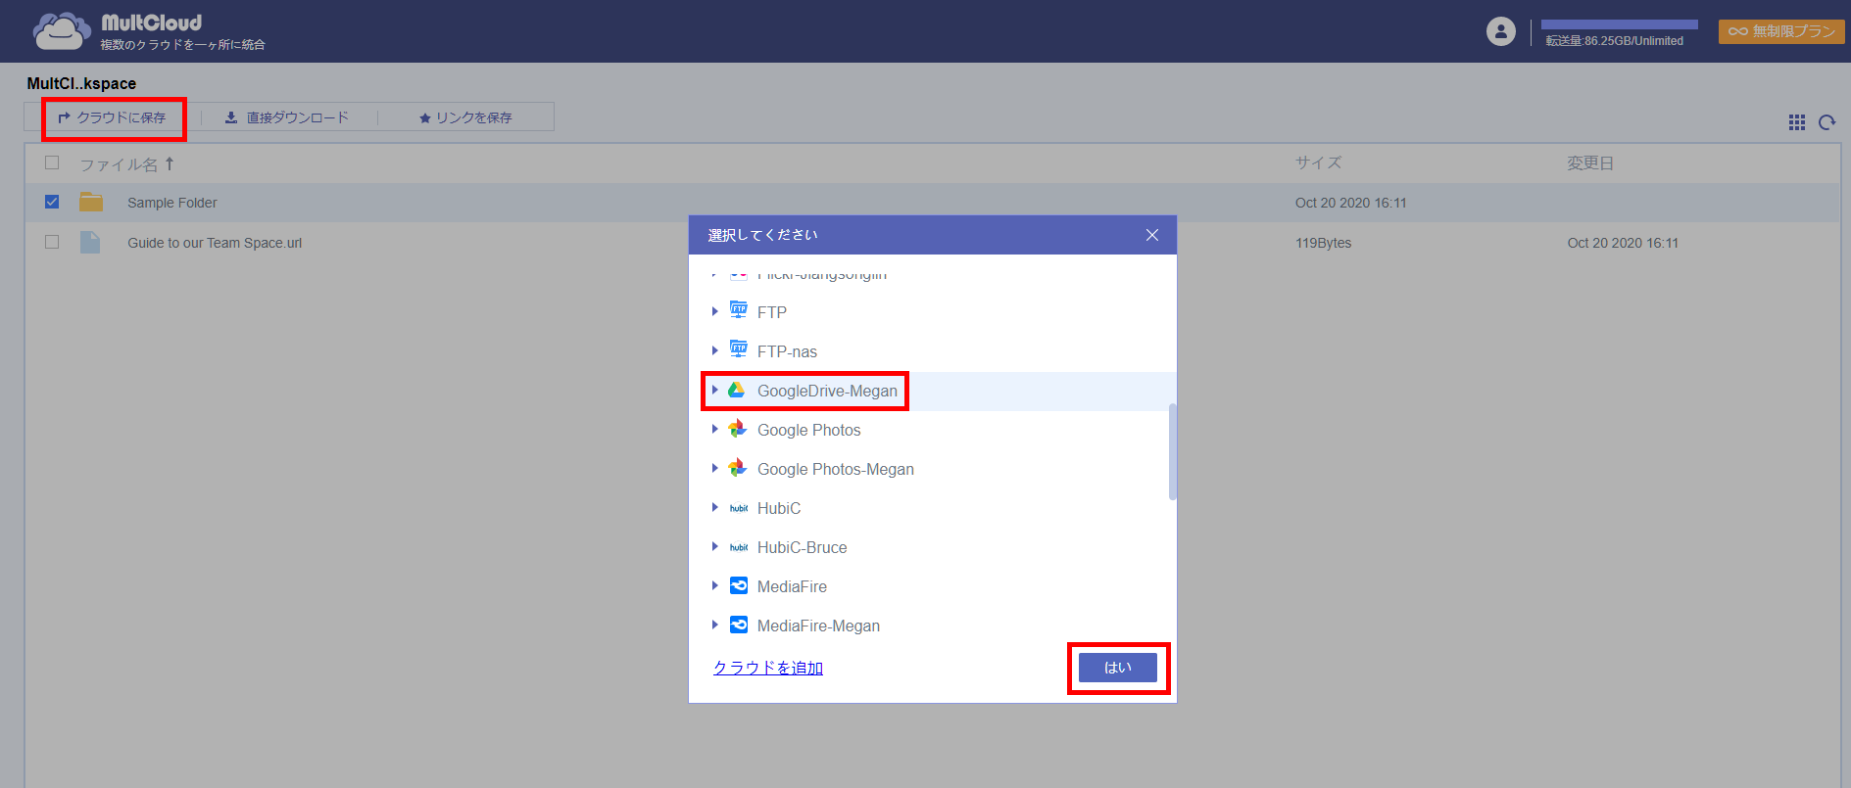Select FTP in the cloud list
The height and width of the screenshot is (788, 1851).
coord(933,312)
